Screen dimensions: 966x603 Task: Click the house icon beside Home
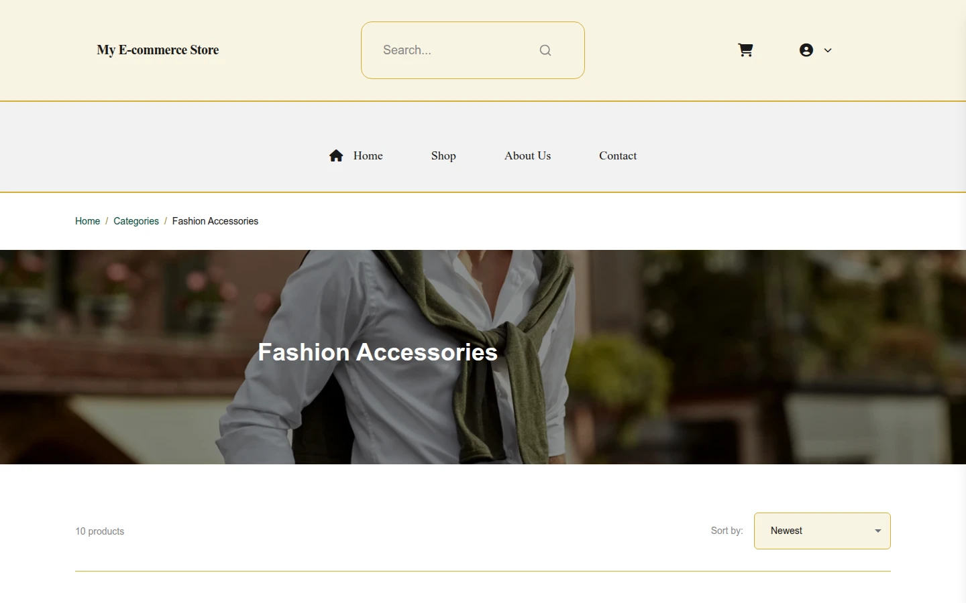[x=336, y=155]
